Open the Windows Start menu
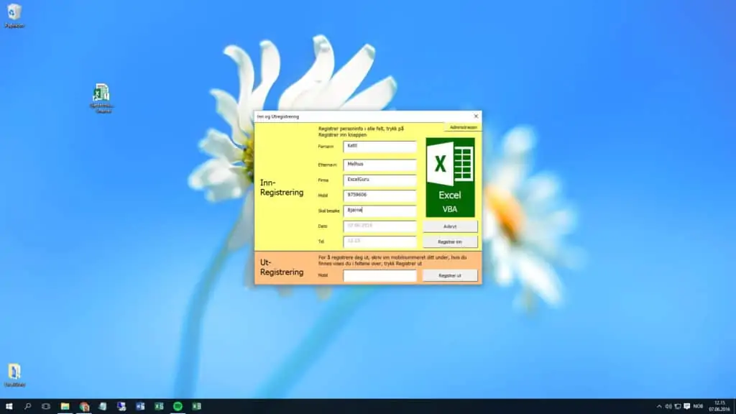 pos(9,406)
